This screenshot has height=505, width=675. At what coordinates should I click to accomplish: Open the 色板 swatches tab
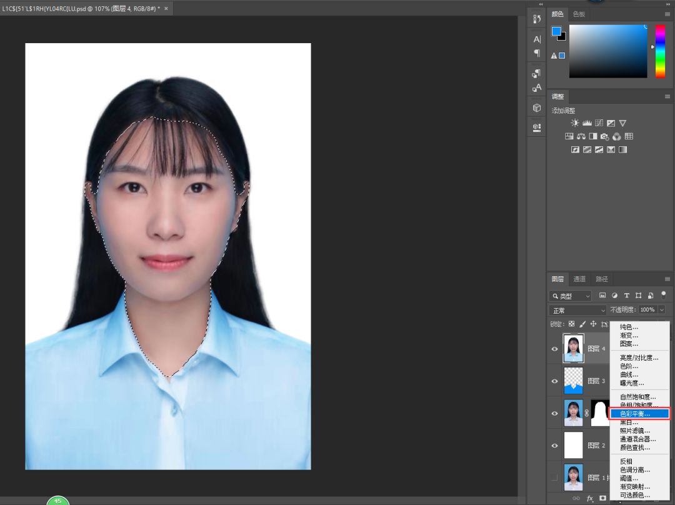(x=579, y=14)
